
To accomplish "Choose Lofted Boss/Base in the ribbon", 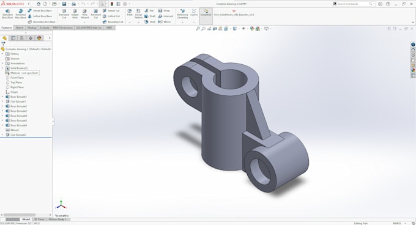I will pyautogui.click(x=40, y=16).
